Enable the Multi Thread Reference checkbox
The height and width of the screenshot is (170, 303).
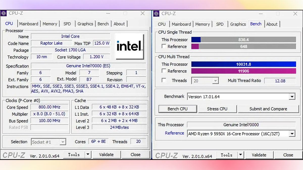point(164,71)
